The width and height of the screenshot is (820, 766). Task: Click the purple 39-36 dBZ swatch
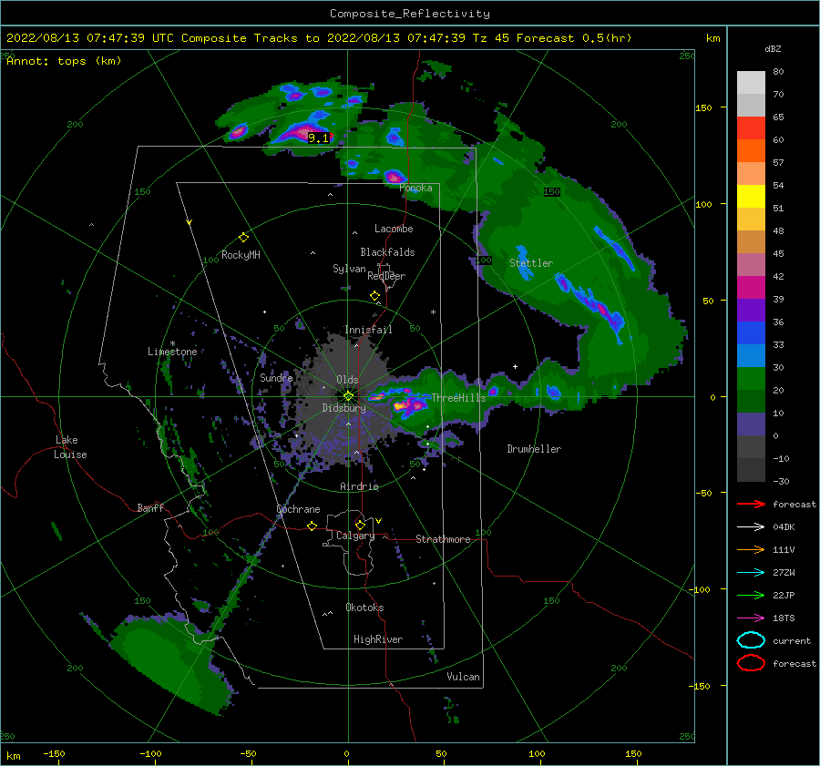tap(751, 310)
